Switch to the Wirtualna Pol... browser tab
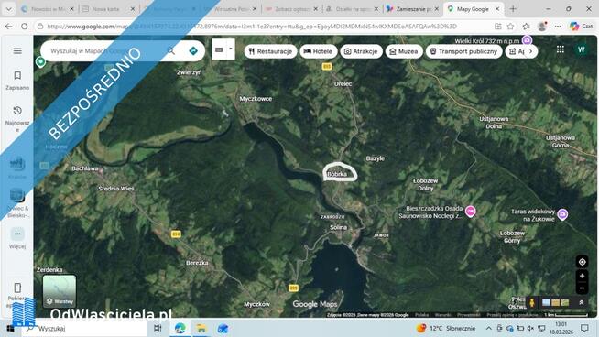599x337 pixels. [x=230, y=9]
